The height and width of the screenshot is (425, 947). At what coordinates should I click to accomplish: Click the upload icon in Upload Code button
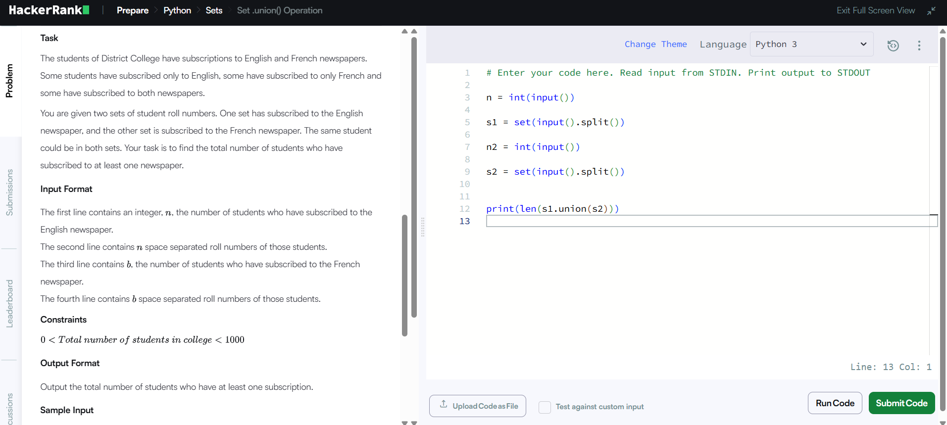click(x=444, y=404)
